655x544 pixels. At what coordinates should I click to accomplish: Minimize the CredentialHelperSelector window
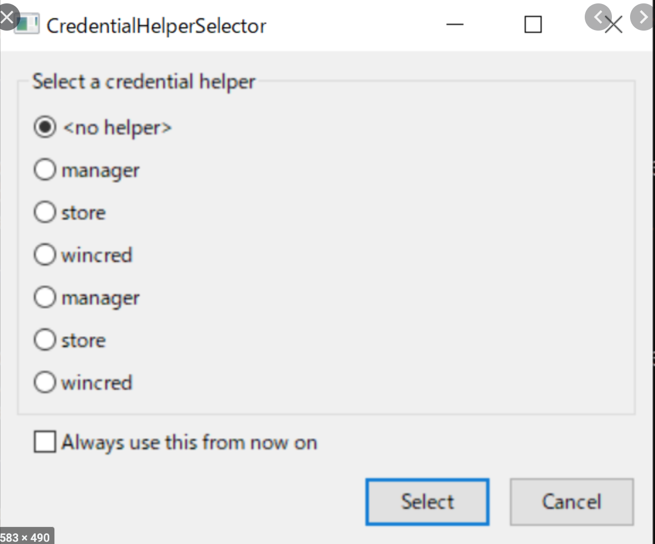pos(455,24)
